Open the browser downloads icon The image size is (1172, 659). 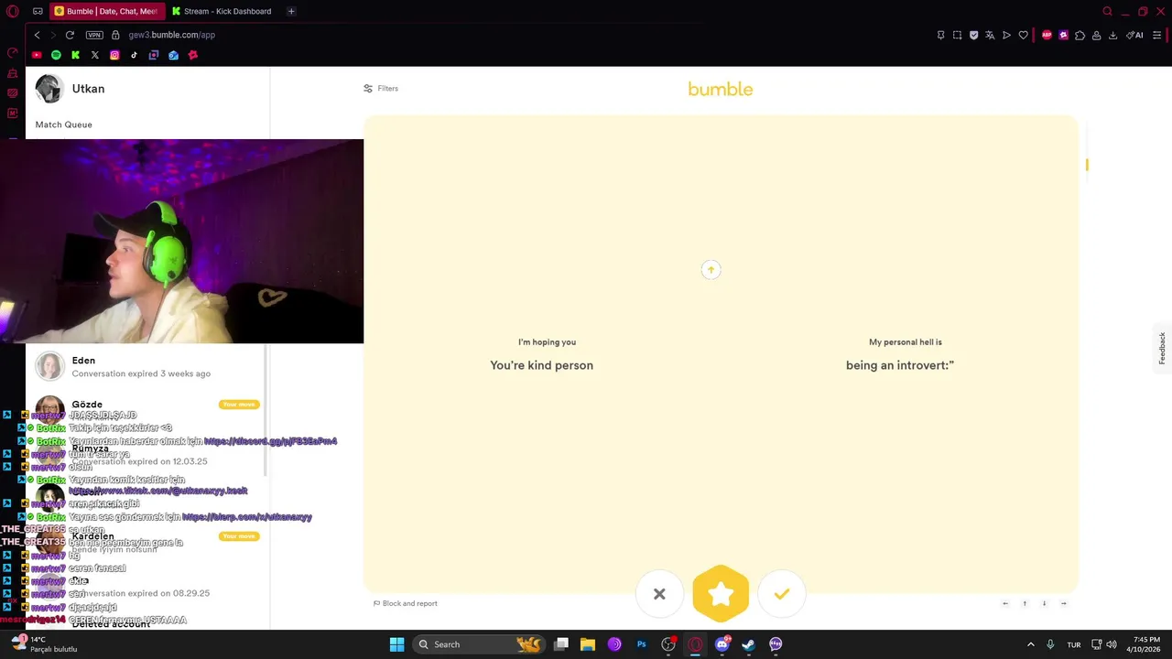pyautogui.click(x=1112, y=35)
